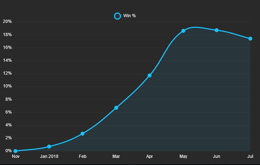Click the 16% y-axis label
The width and height of the screenshot is (260, 165).
[7, 47]
